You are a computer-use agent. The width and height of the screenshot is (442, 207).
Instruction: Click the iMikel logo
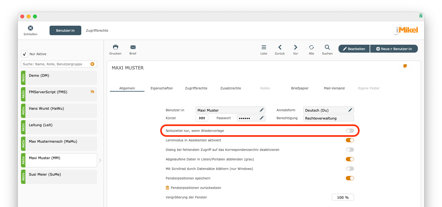[x=406, y=30]
